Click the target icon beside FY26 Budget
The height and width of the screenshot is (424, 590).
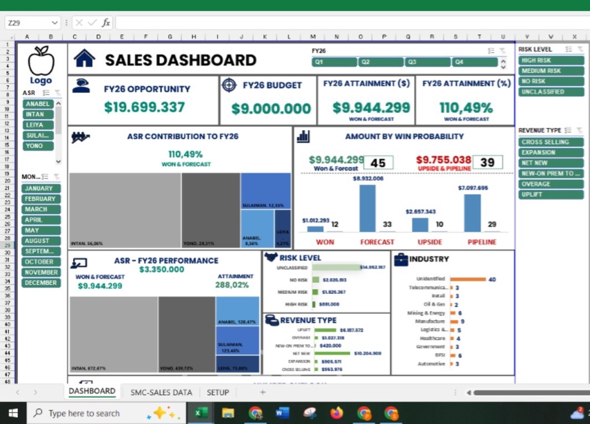pos(229,85)
